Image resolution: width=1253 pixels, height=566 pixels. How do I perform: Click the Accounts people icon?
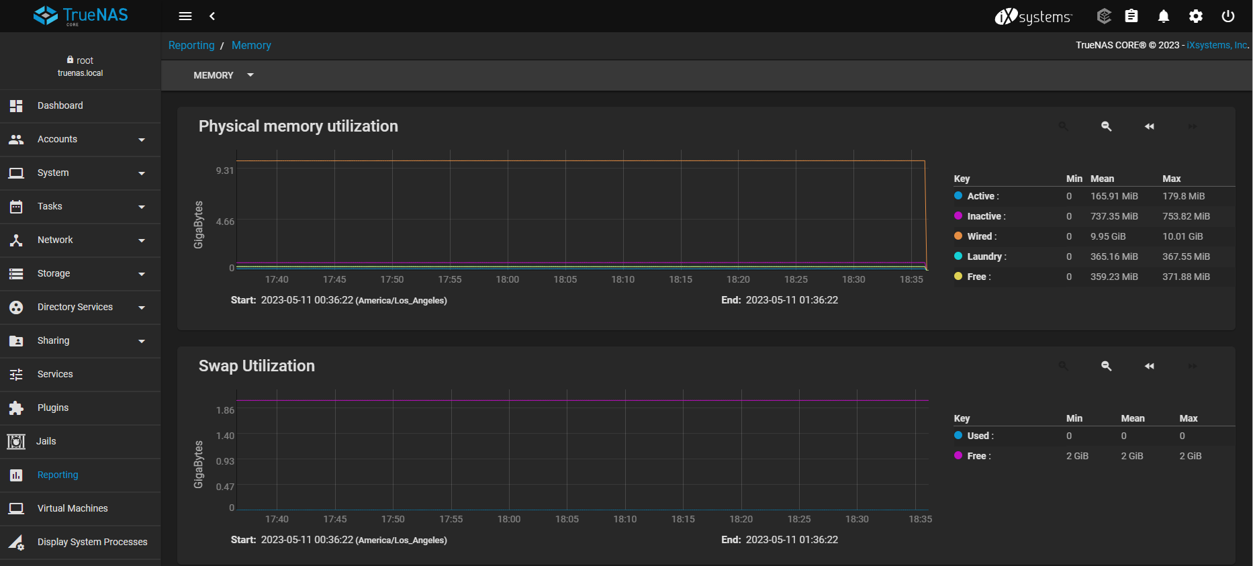[16, 140]
